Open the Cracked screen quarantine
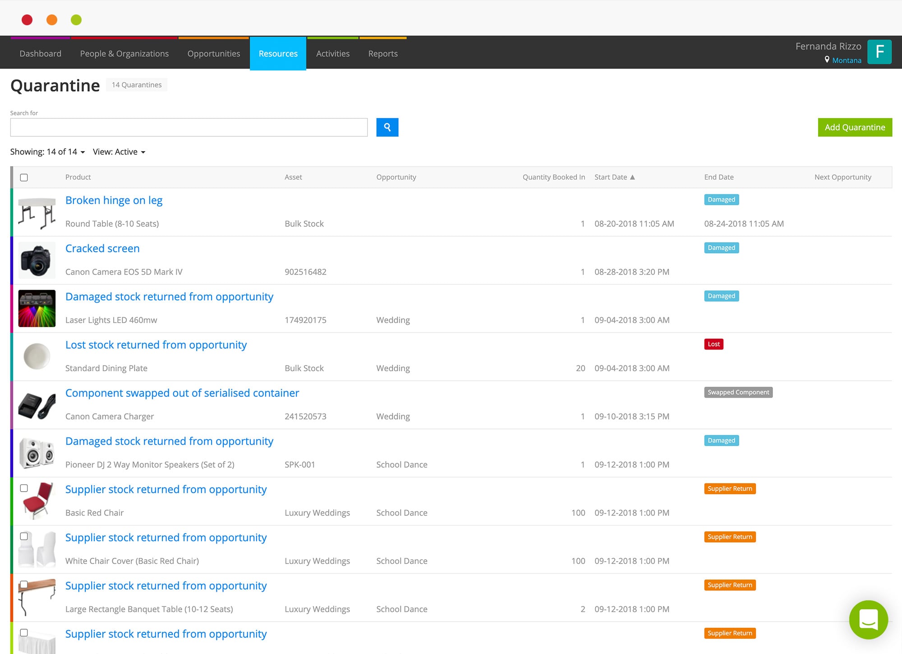 (102, 249)
